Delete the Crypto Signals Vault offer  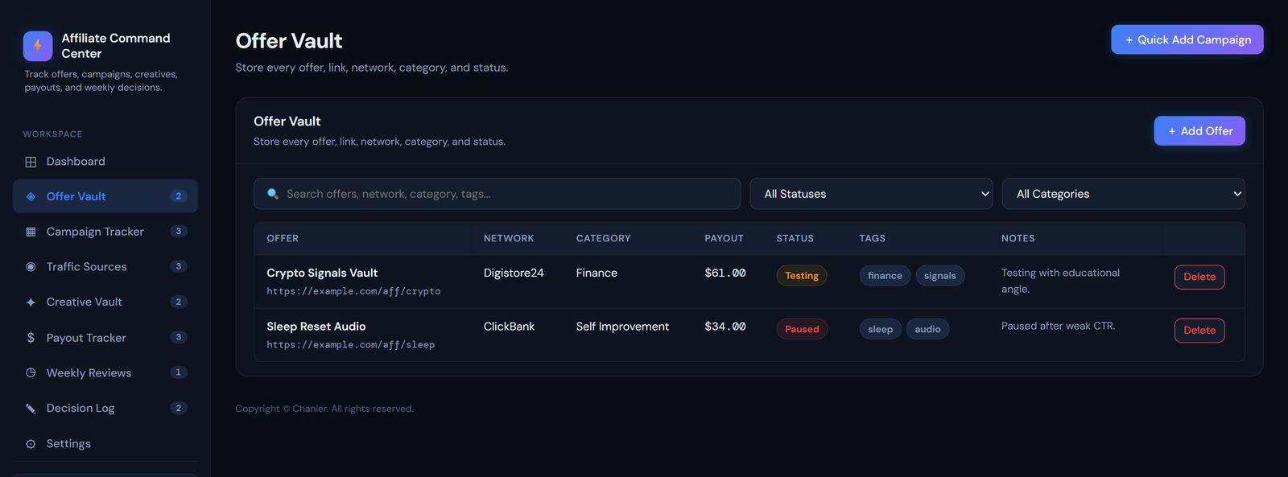(1199, 277)
